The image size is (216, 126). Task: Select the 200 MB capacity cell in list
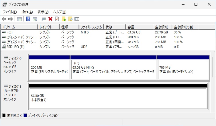(x=133, y=37)
